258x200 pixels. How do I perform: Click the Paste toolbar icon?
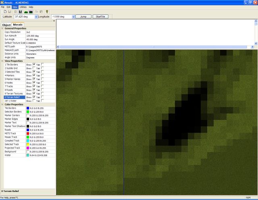click(41, 12)
